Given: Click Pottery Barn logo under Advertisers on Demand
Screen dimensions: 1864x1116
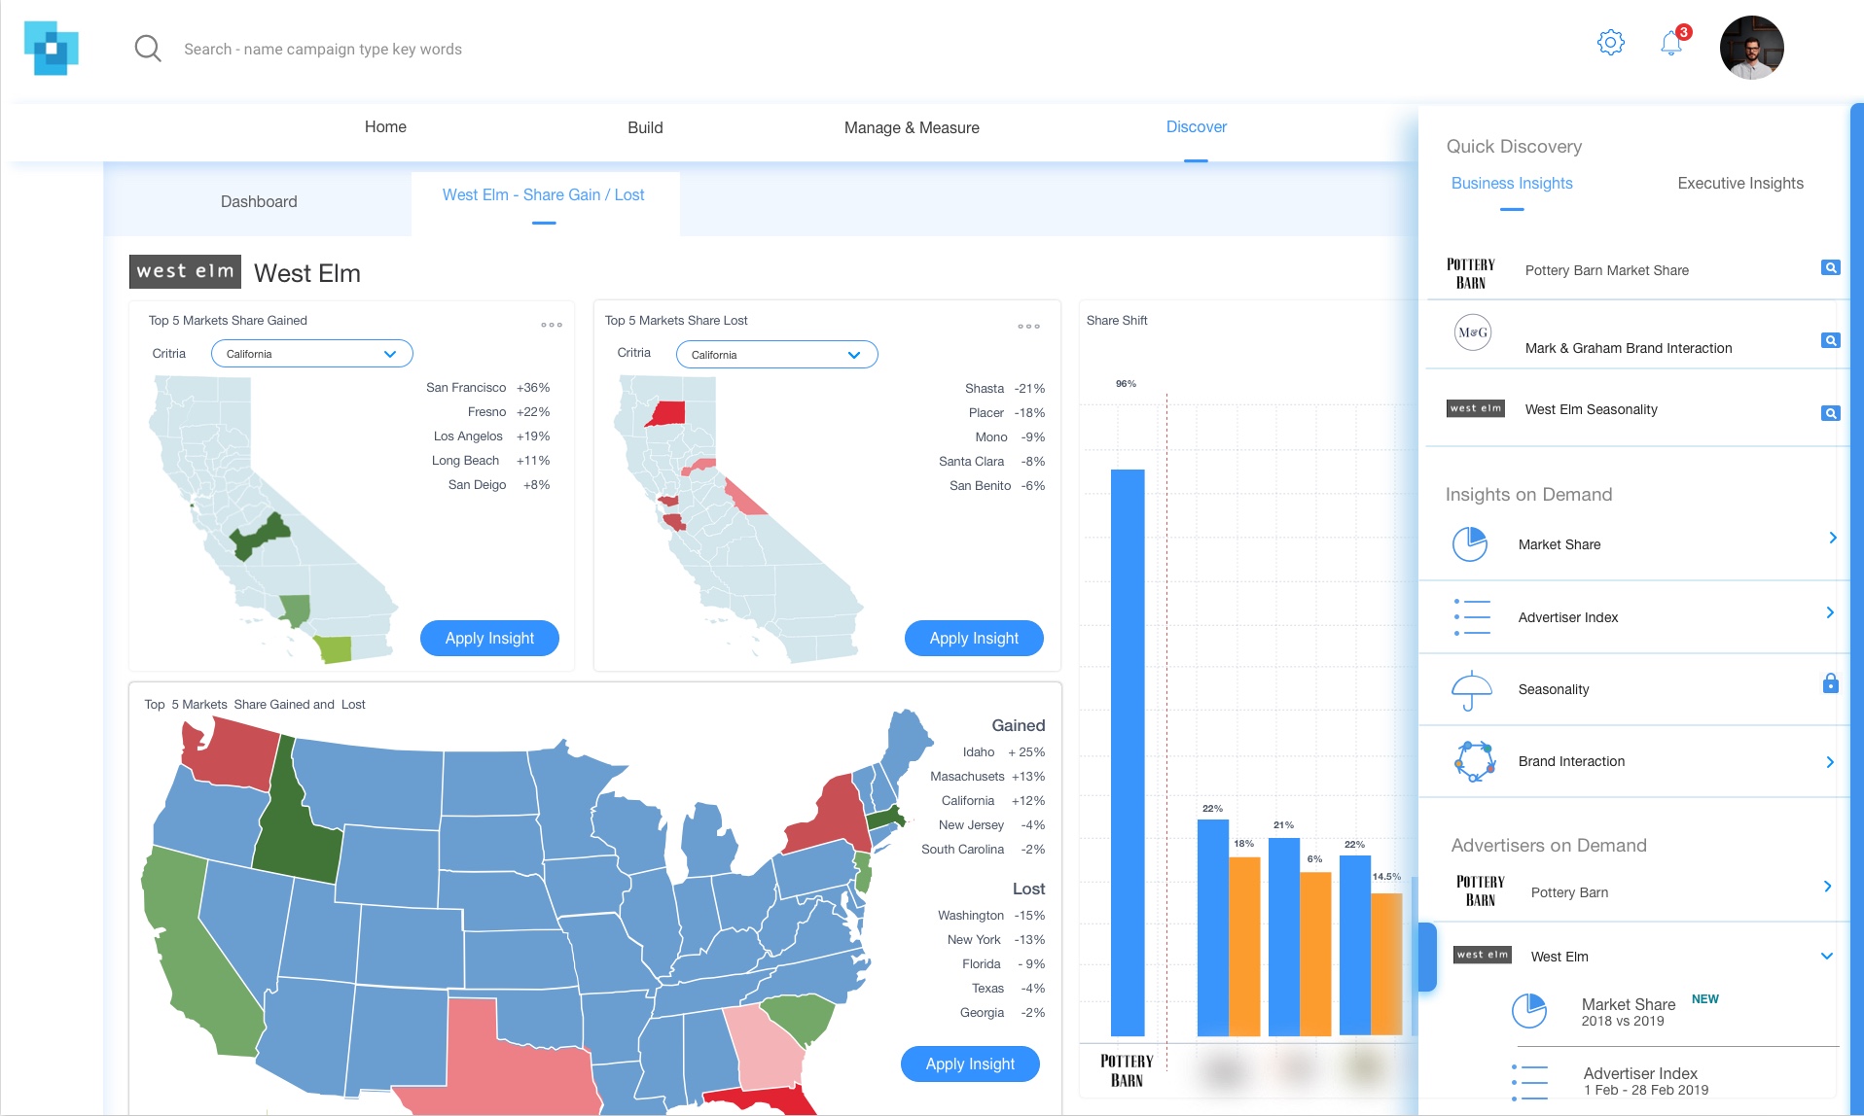Looking at the screenshot, I should [1480, 890].
